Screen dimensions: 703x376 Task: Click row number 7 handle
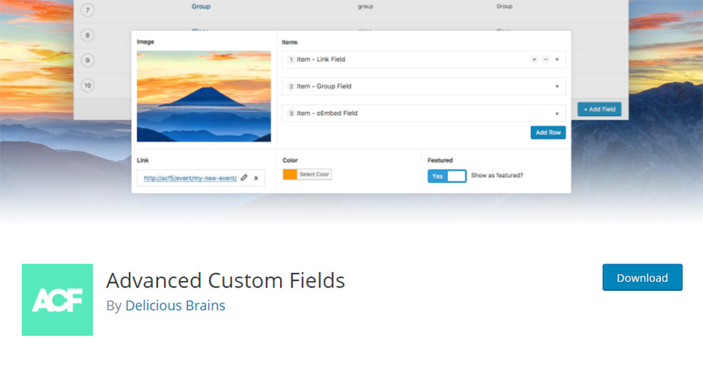click(x=88, y=10)
